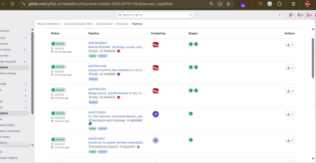Click the zoom magnifier icon in address bar
The height and width of the screenshot is (163, 316).
211,4
